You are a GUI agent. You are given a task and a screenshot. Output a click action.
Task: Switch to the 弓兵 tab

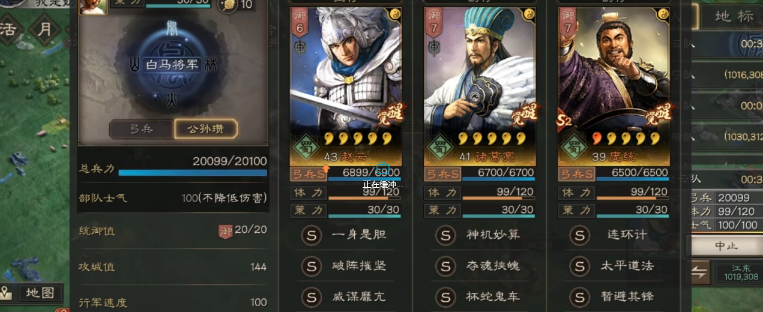click(x=142, y=129)
